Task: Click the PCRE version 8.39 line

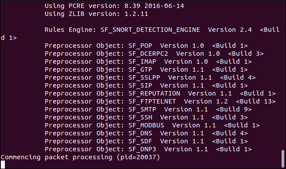Action: point(114,6)
